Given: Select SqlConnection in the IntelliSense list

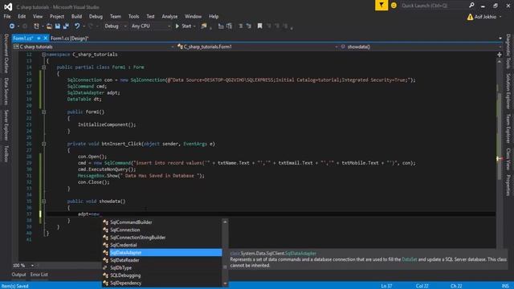Looking at the screenshot, I should (162, 230).
